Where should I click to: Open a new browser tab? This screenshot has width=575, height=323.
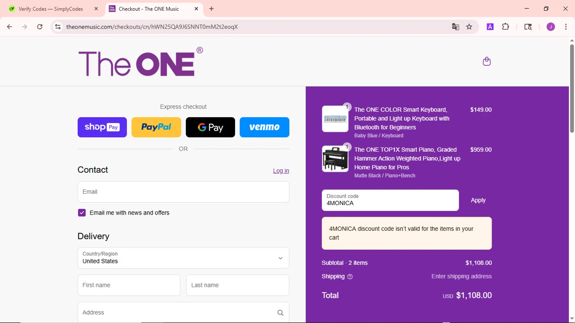212,9
